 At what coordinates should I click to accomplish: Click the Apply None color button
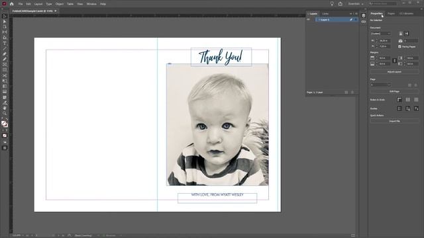point(5,136)
